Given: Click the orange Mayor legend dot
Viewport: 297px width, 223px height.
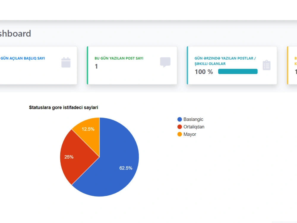Looking at the screenshot, I should [x=180, y=134].
